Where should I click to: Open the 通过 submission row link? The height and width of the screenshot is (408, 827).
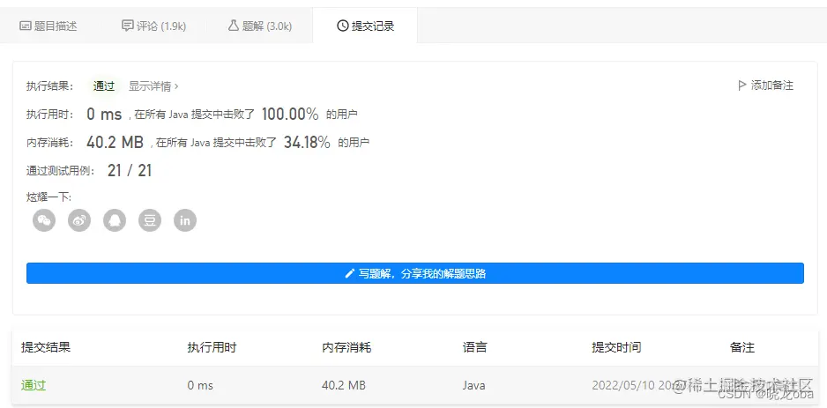(x=34, y=385)
